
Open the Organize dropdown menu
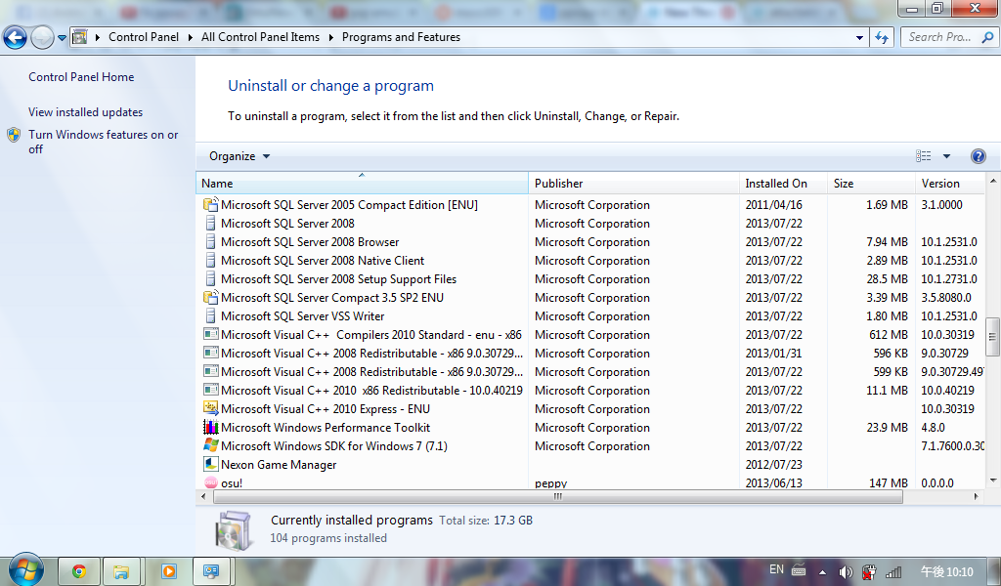pyautogui.click(x=239, y=156)
